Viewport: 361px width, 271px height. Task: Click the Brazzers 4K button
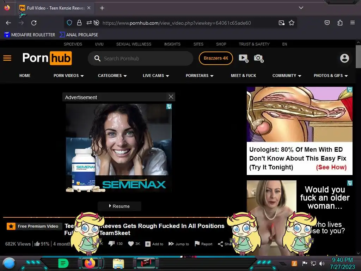coord(216,58)
